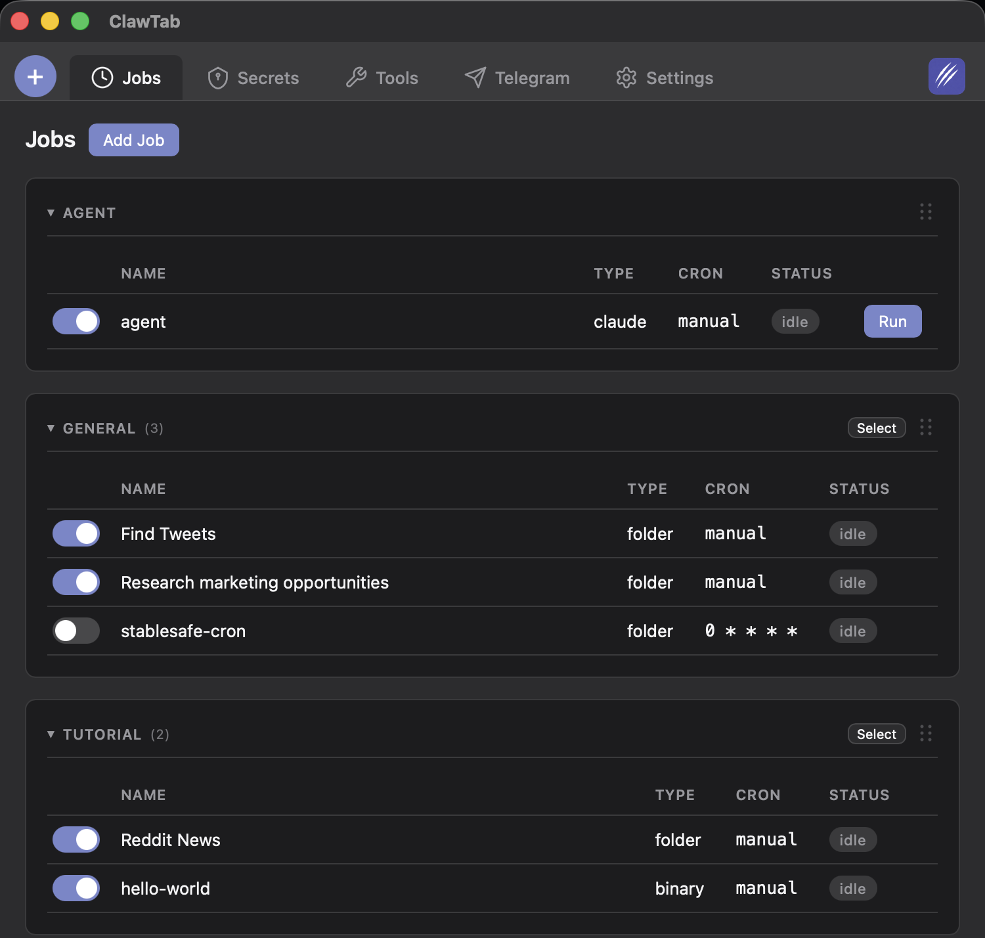Viewport: 985px width, 938px height.
Task: Collapse the TUTORIAL section
Action: point(51,734)
